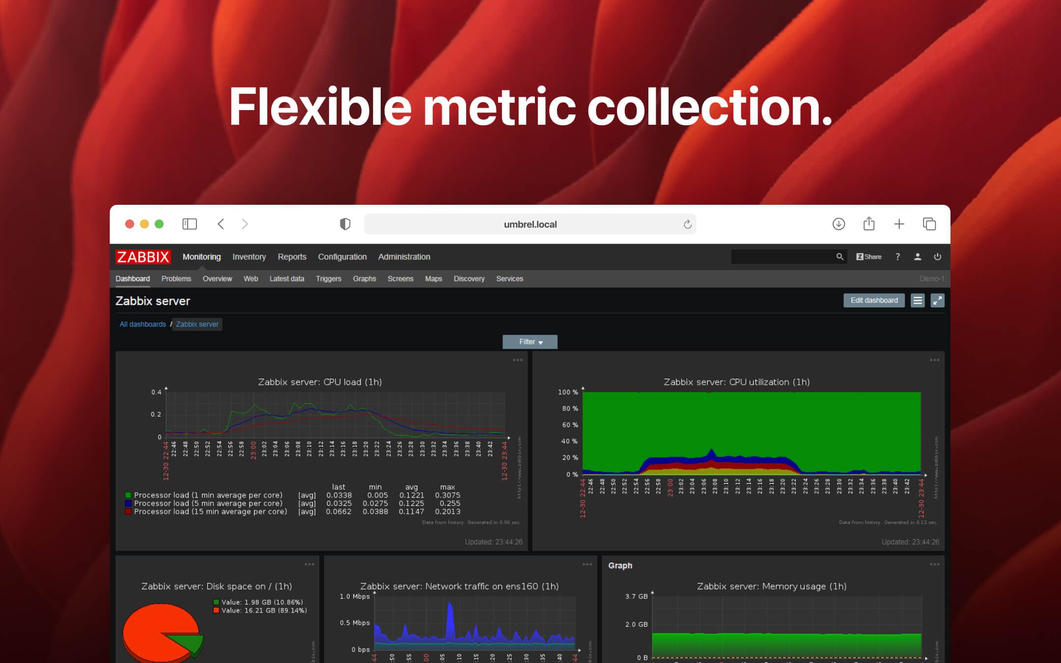This screenshot has height=663, width=1061.
Task: Select the Configuration menu item
Action: [x=342, y=257]
